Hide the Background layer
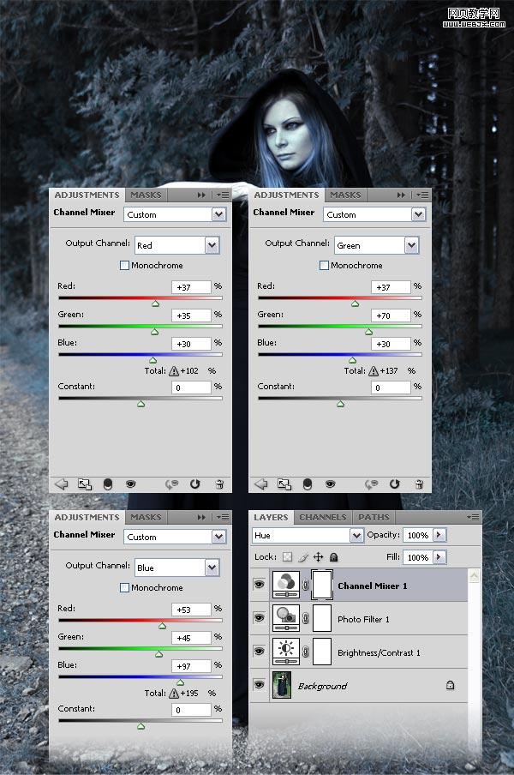 [x=260, y=684]
